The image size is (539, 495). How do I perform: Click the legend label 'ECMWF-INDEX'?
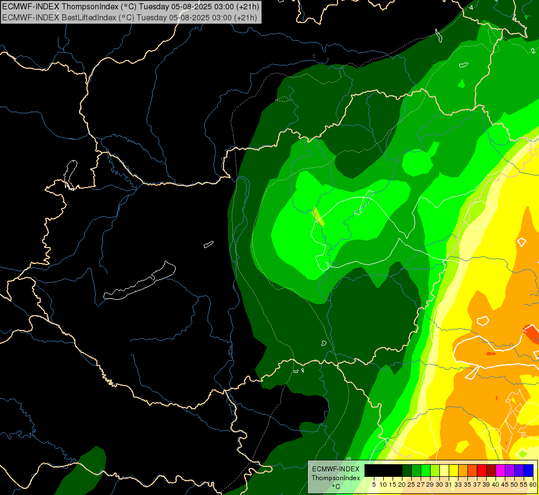tap(336, 469)
